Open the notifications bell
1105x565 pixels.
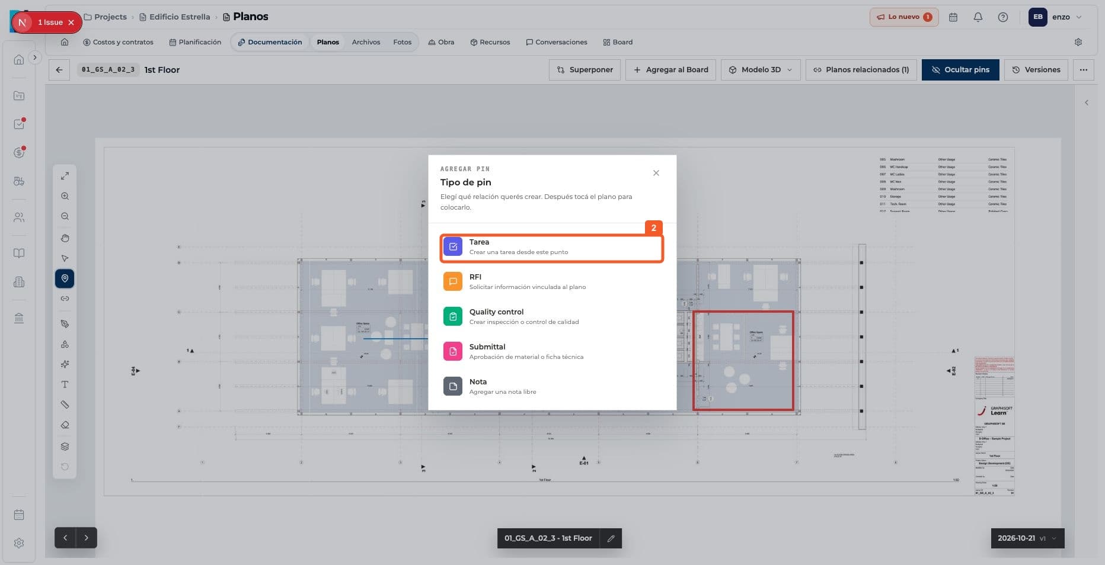[x=978, y=17]
